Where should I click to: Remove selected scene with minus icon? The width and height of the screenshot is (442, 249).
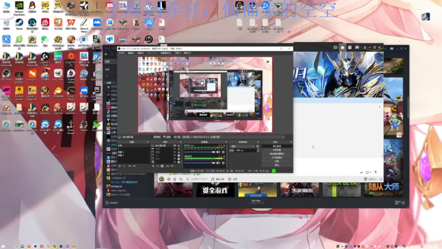124,166
